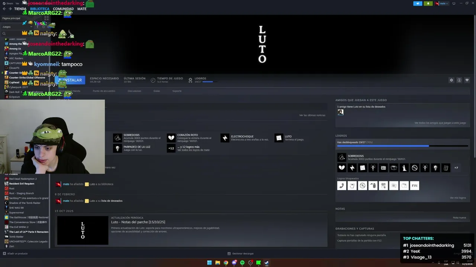Open Google Chrome from the taskbar
Screen dimensions: 476x267
click(x=226, y=263)
